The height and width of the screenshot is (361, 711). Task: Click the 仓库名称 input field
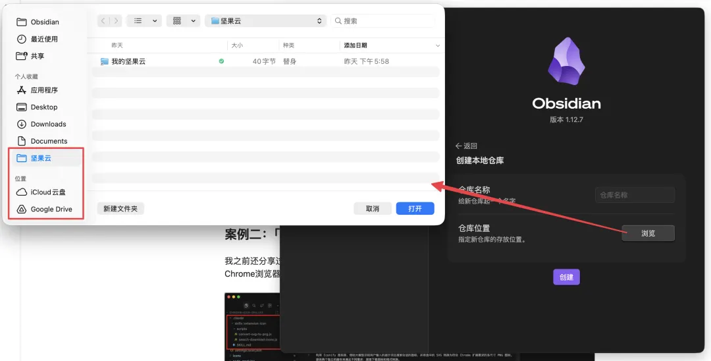635,195
